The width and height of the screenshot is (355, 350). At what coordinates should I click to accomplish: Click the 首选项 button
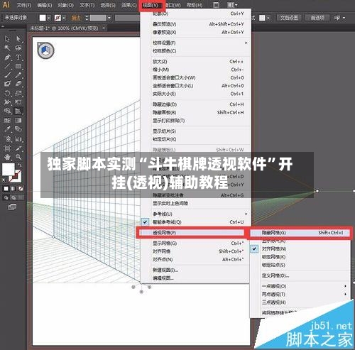click(317, 18)
